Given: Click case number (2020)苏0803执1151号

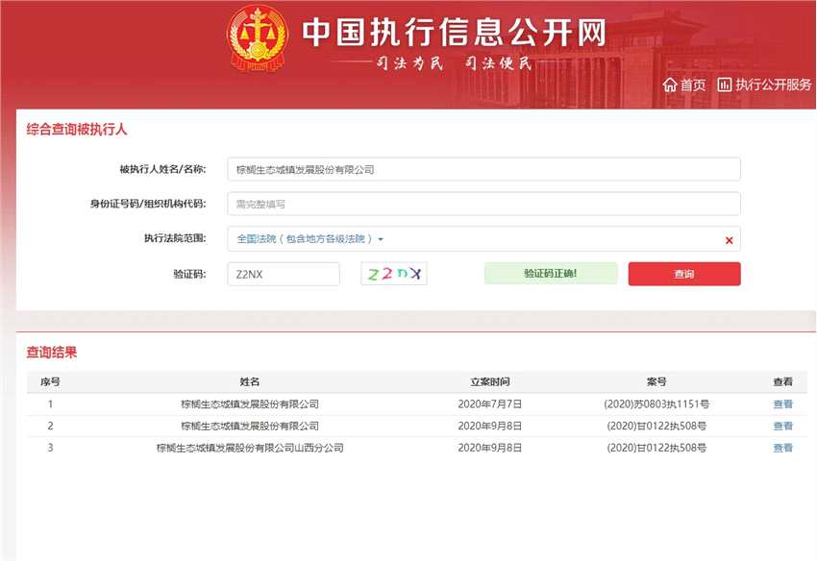Looking at the screenshot, I should tap(656, 403).
